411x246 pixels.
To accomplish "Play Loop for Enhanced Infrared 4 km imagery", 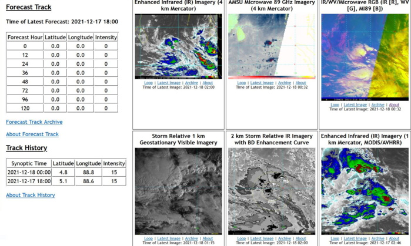I will click(148, 83).
